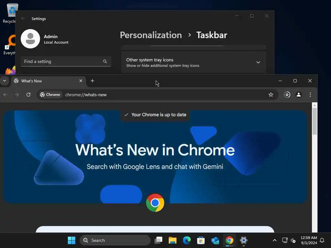Screen dimensions: 331x248
Task: Click scrollbar up arrow in Chrome
Action: (315, 105)
